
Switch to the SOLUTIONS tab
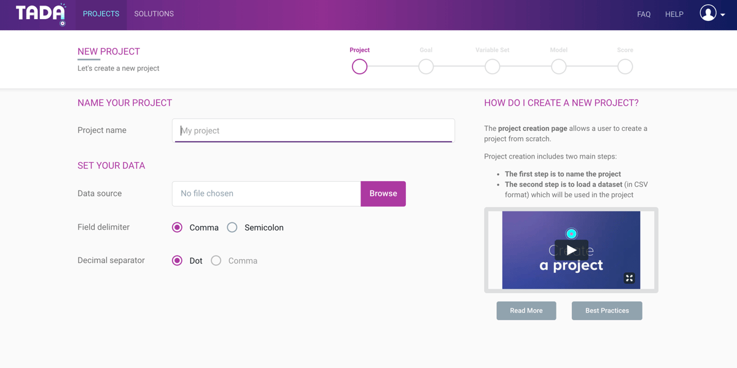(x=154, y=14)
